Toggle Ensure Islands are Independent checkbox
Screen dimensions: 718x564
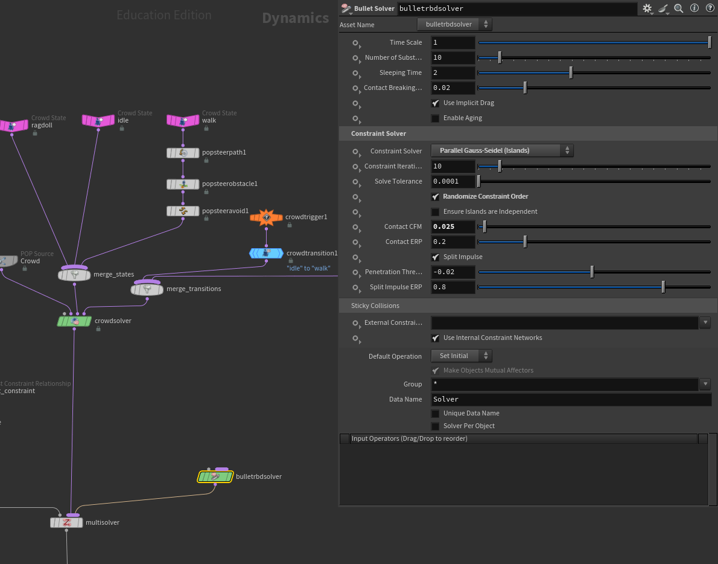[436, 212]
